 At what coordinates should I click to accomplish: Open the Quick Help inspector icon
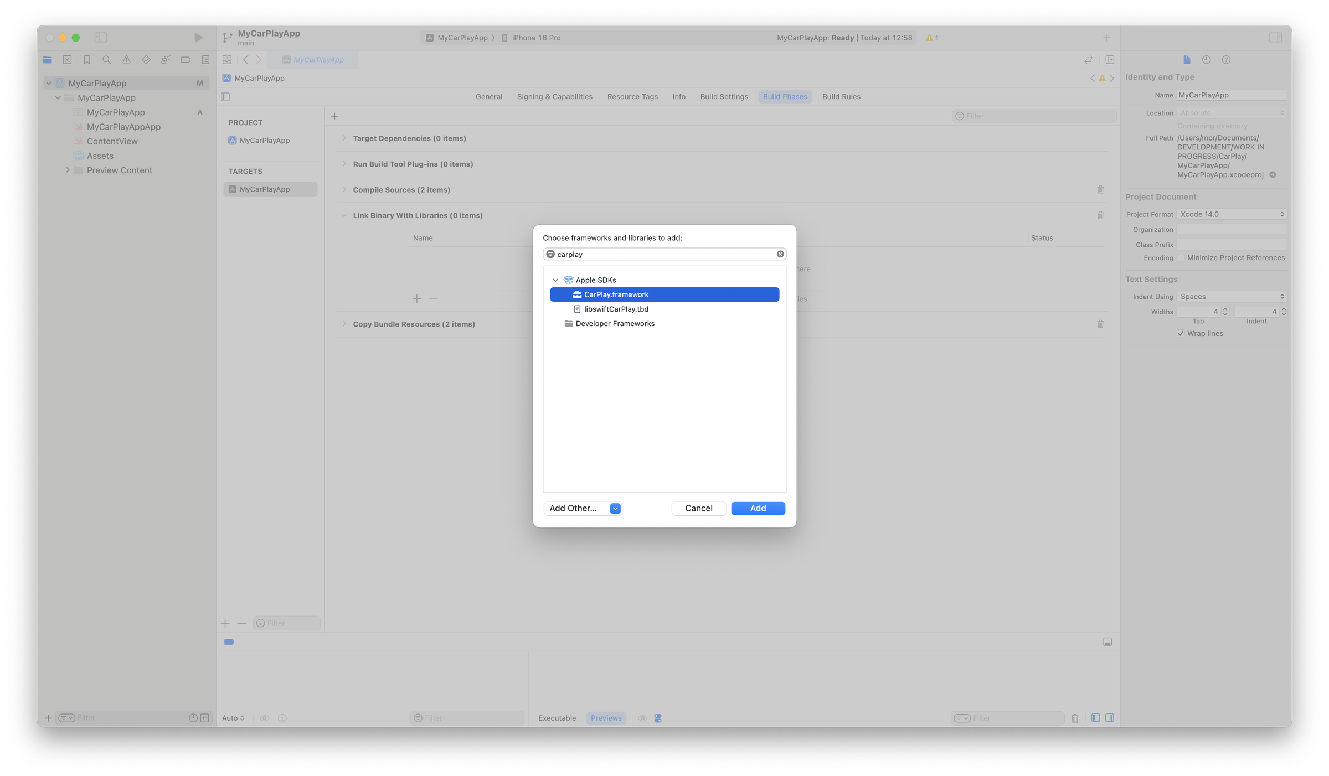click(1226, 60)
